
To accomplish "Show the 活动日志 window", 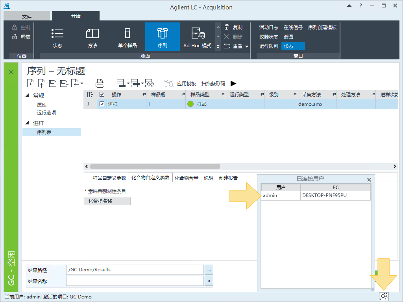I will point(268,27).
